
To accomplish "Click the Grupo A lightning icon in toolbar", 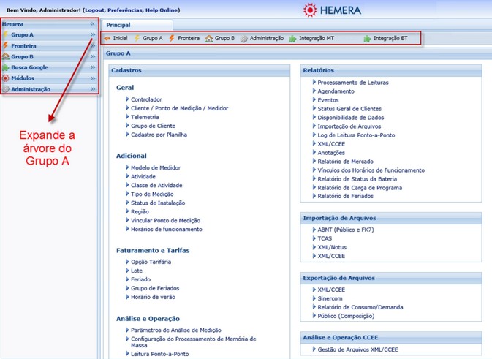I will 137,38.
